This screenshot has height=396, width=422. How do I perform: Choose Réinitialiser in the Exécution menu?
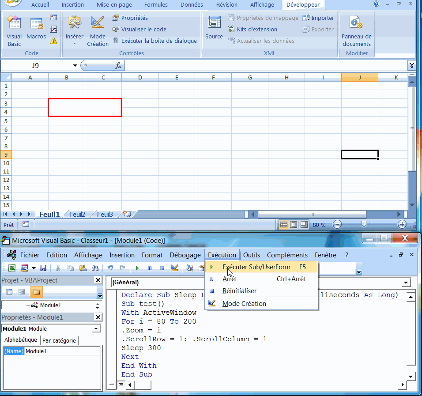(x=261, y=291)
